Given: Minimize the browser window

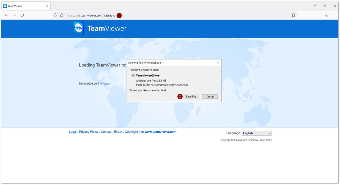Looking at the screenshot, I should (x=315, y=6).
